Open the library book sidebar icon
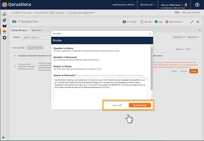The width and height of the screenshot is (204, 141). [4, 26]
